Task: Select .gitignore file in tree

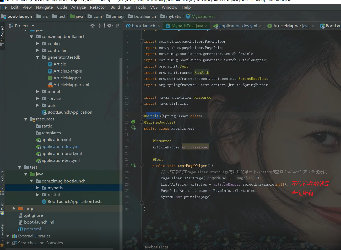Action: (31, 215)
